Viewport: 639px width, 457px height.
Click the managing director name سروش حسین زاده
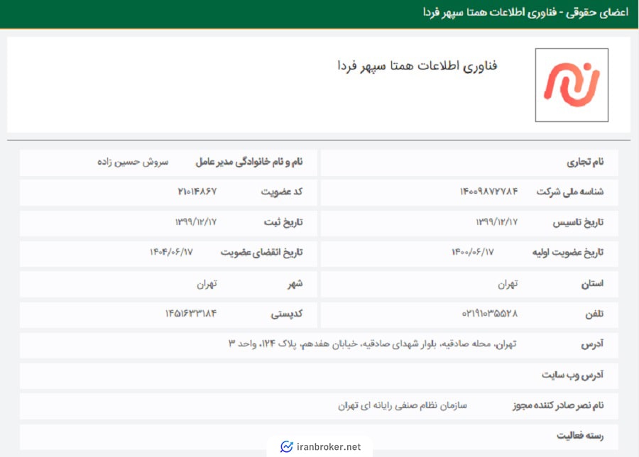(133, 162)
